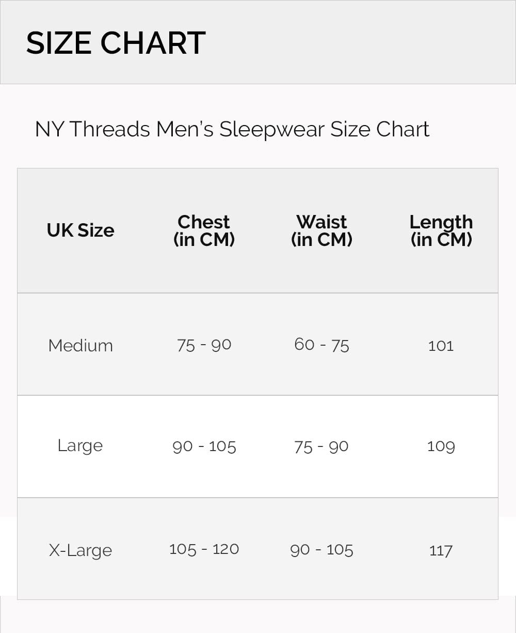Click the SIZE CHART heading

pos(116,43)
